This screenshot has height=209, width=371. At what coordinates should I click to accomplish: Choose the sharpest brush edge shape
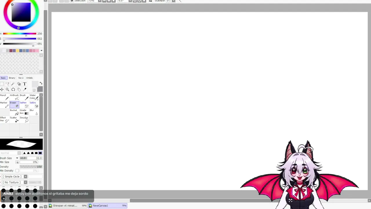pyautogui.click(x=24, y=153)
